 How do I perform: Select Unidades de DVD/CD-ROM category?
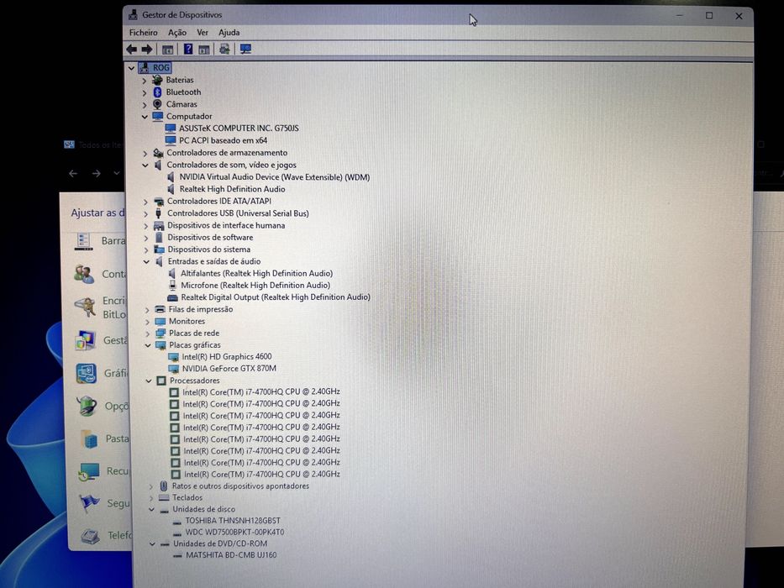[x=220, y=543]
